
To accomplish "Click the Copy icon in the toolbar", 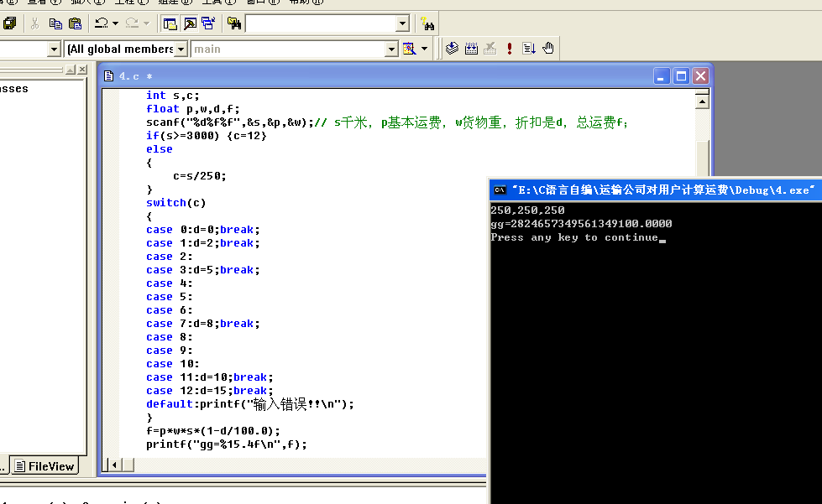I will [x=55, y=23].
